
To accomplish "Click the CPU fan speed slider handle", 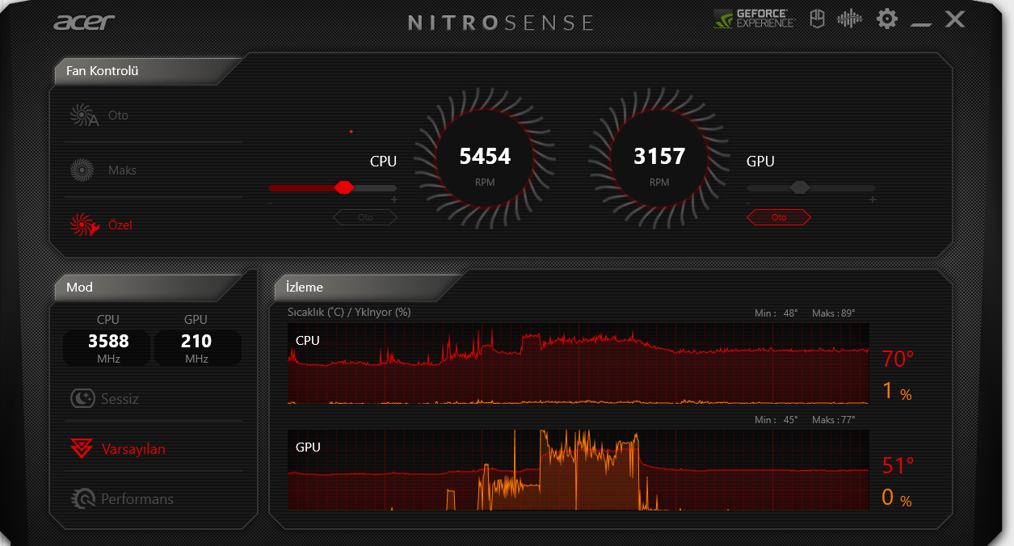I will coord(344,187).
